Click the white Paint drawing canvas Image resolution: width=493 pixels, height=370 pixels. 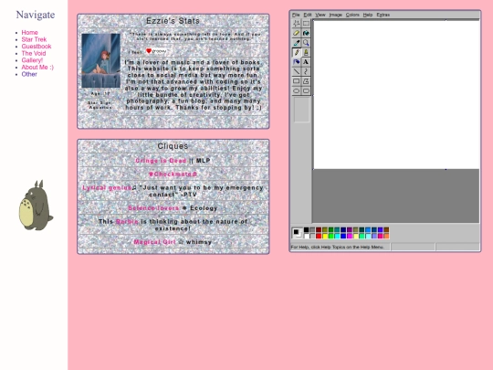click(x=396, y=95)
